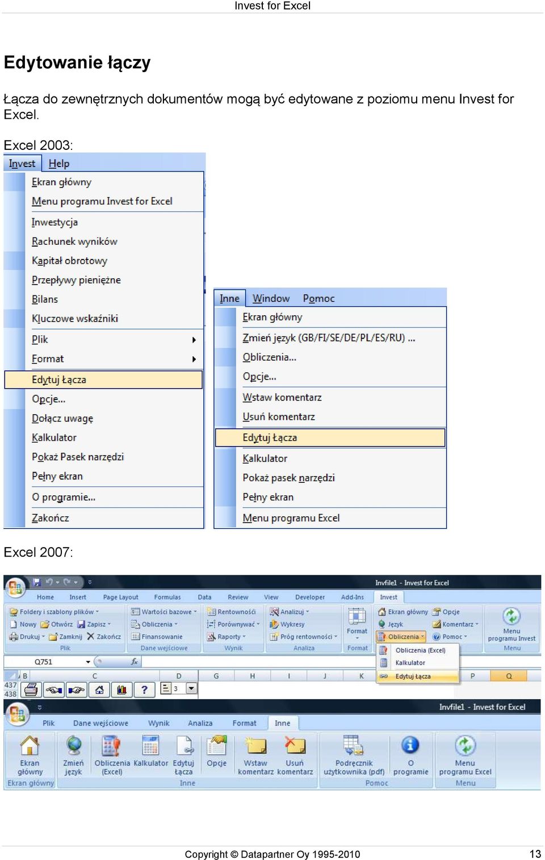Click the Office button in the upper Excel 2007 window

point(15,587)
